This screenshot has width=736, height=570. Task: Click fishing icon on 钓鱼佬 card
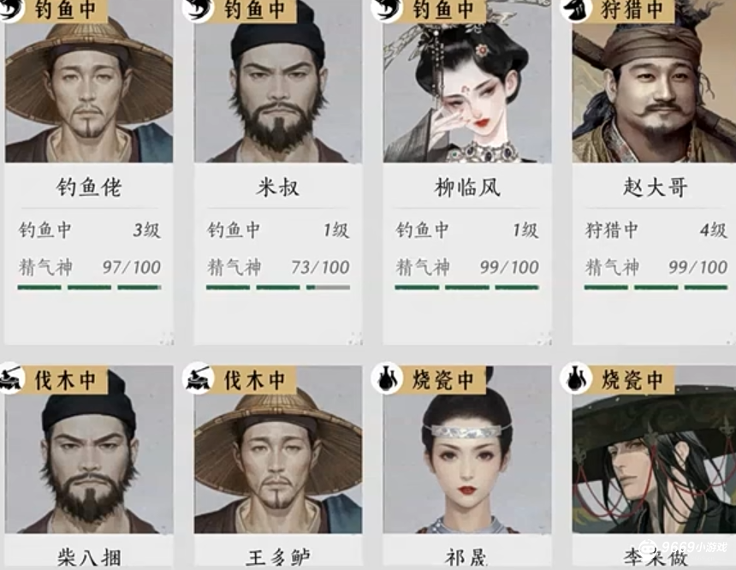pyautogui.click(x=12, y=10)
